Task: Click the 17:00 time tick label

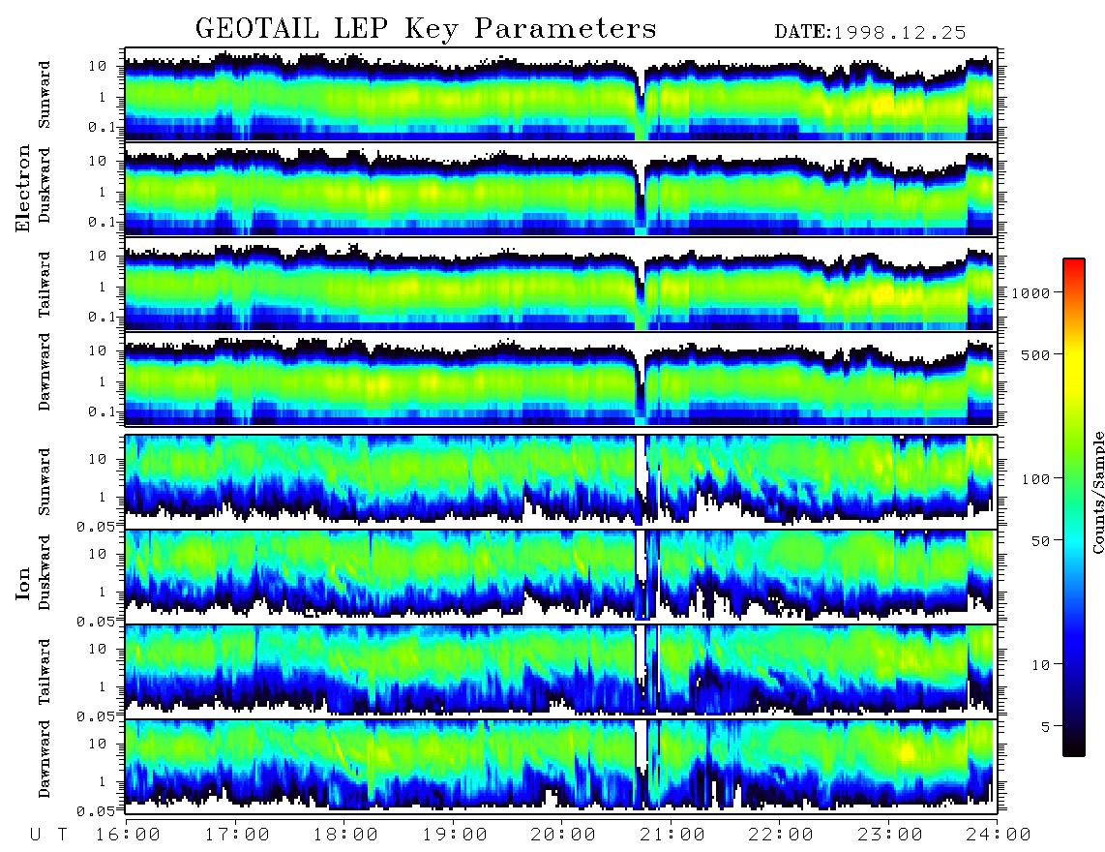Action: pyautogui.click(x=237, y=836)
